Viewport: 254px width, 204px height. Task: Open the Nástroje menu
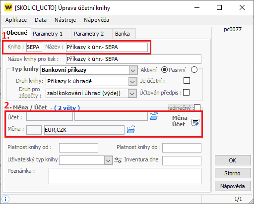tap(65, 20)
